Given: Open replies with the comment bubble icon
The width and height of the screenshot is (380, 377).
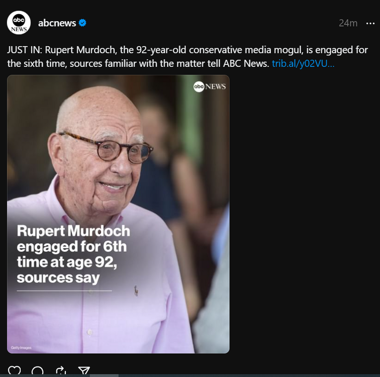Looking at the screenshot, I should tap(38, 371).
